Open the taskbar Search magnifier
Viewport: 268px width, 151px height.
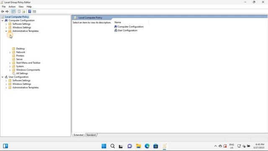click(x=113, y=146)
